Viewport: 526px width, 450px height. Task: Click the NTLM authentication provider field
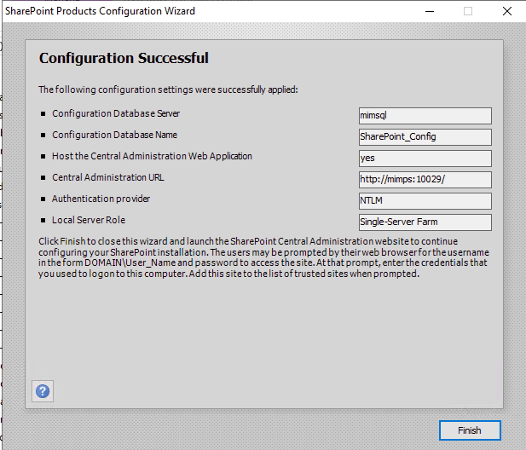[x=425, y=201]
